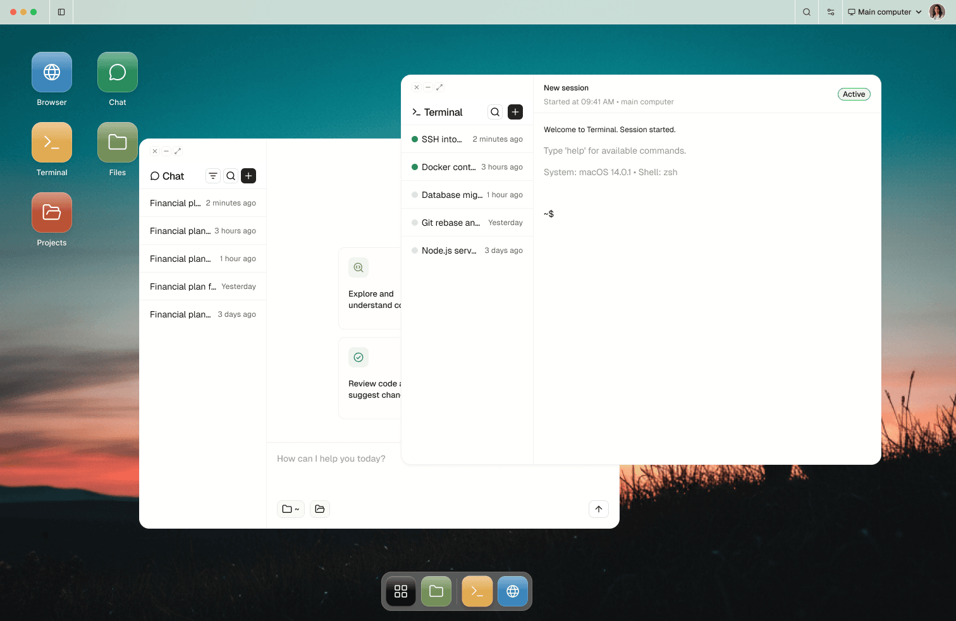The width and height of the screenshot is (956, 621).
Task: Click the Type 'help' for available commands line
Action: 615,151
